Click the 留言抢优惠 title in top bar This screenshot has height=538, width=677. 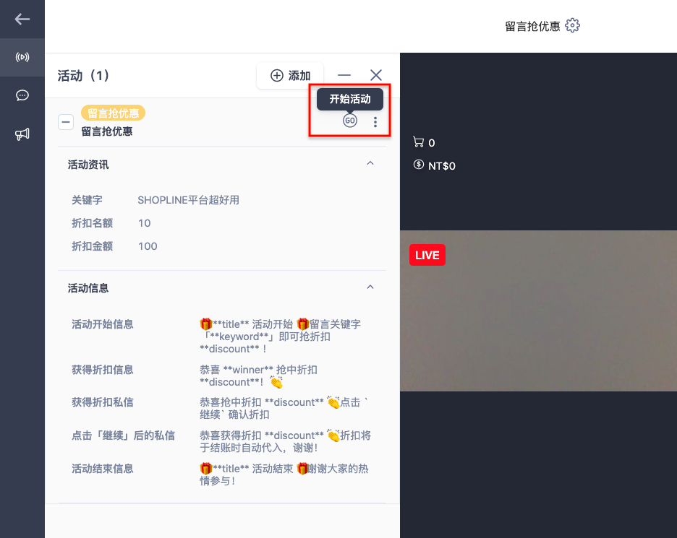coord(532,26)
